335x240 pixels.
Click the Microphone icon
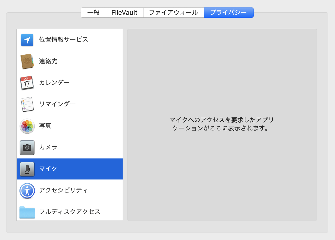tap(27, 169)
